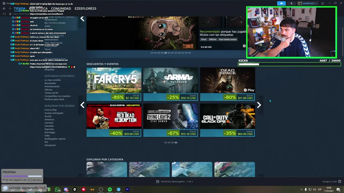The height and width of the screenshot is (193, 344).
Task: Open the Steam notifications bell
Action: point(291,3)
